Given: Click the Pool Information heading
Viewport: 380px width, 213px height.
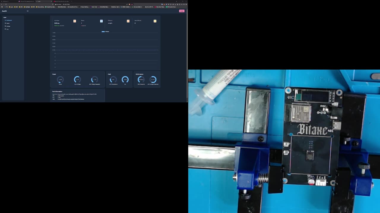Looking at the screenshot, I should (57, 91).
